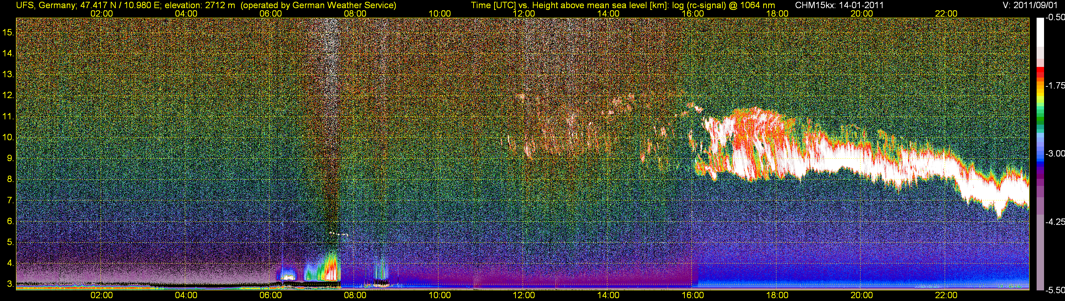Screen dimensions: 1065x301
Task: Click the white top segment of the colorbar
Action: click(x=1040, y=32)
